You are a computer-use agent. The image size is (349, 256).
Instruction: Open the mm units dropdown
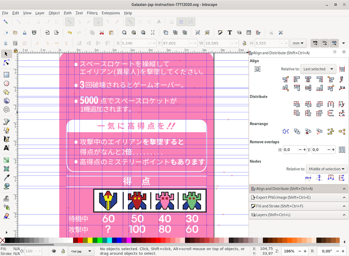coord(298,43)
